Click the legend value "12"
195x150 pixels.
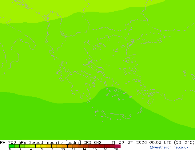74,149
